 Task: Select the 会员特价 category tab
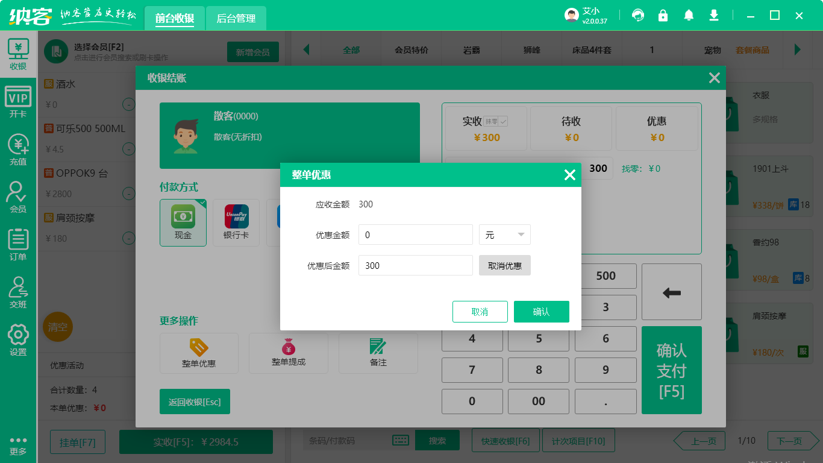411,50
